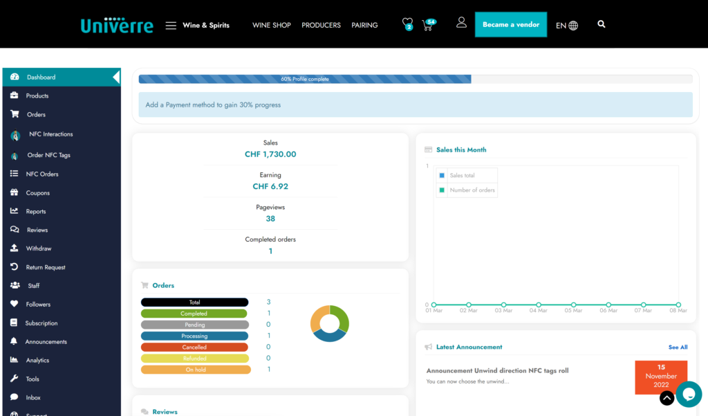Click the Tools wrench icon

(x=15, y=379)
